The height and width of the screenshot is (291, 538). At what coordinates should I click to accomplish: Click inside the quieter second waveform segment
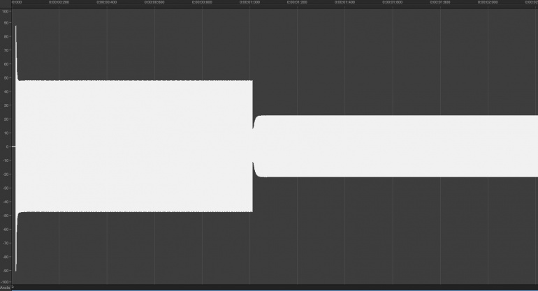(395, 147)
